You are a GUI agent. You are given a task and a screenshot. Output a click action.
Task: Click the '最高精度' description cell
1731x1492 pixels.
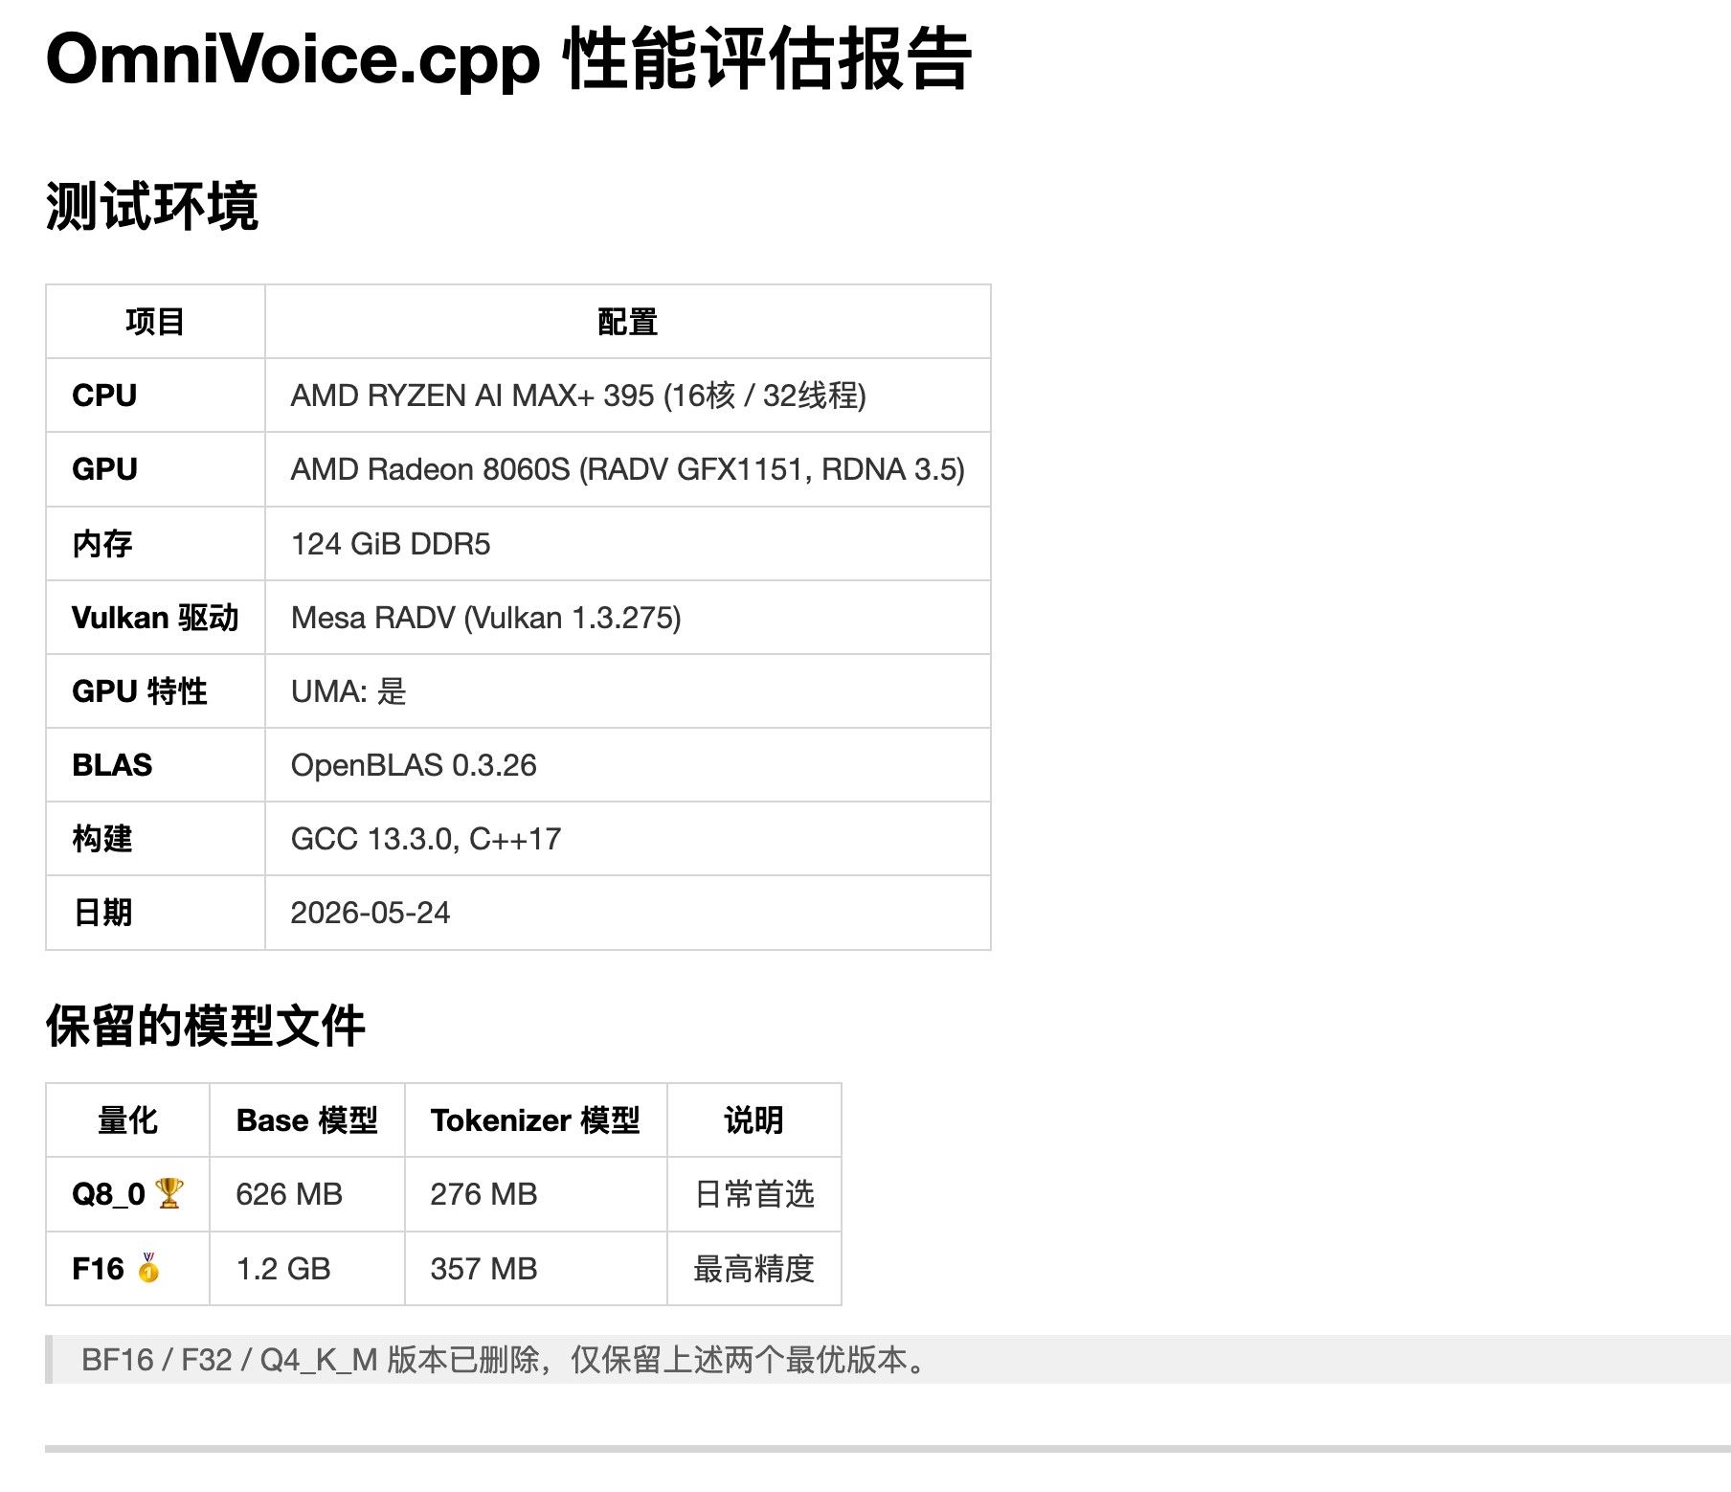click(754, 1269)
